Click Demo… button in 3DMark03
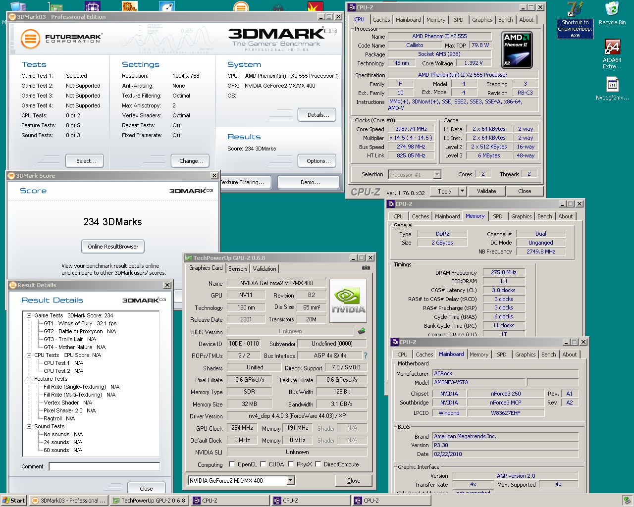The image size is (634, 507). (310, 182)
